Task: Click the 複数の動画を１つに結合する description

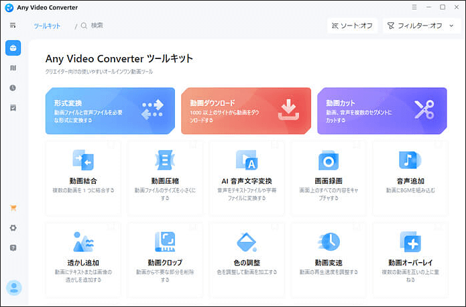Action: tap(83, 190)
